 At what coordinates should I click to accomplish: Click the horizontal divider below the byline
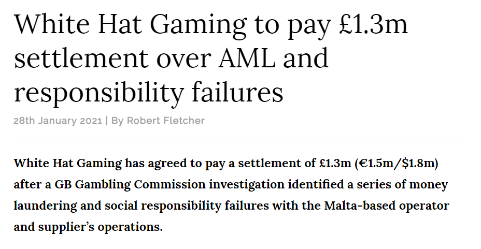241,141
